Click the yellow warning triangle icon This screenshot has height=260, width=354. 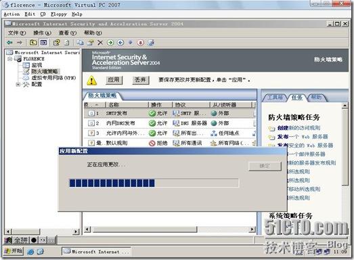click(x=92, y=81)
